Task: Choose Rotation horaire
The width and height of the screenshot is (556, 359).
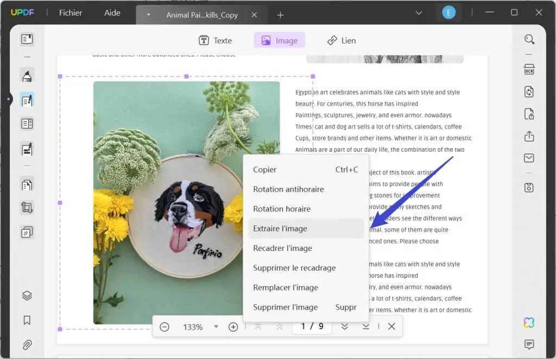Action: [306, 209]
